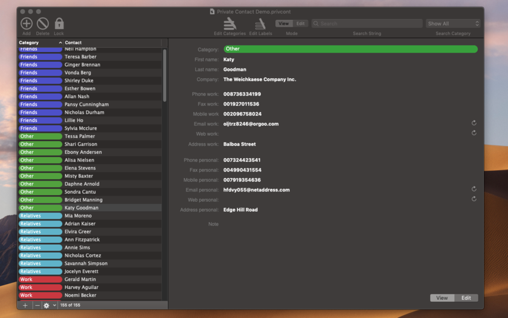Switch toolbar mode to View

[x=284, y=24]
